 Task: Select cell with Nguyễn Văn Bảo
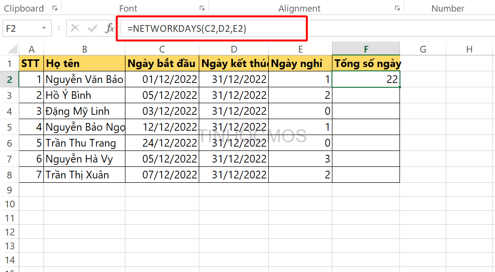(x=84, y=79)
